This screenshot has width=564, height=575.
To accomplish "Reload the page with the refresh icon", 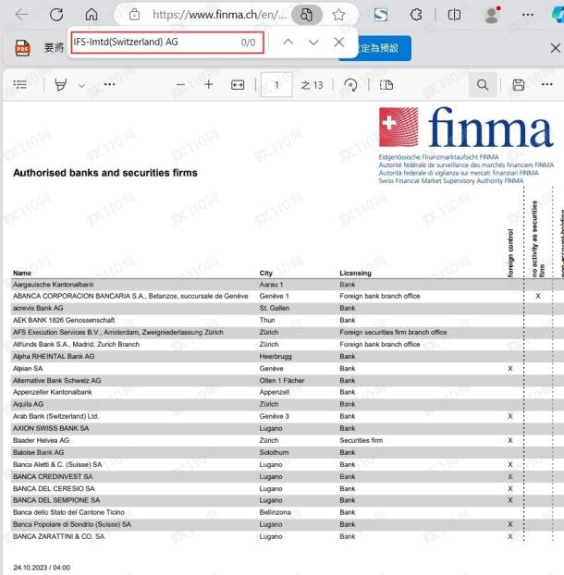I will pyautogui.click(x=56, y=15).
